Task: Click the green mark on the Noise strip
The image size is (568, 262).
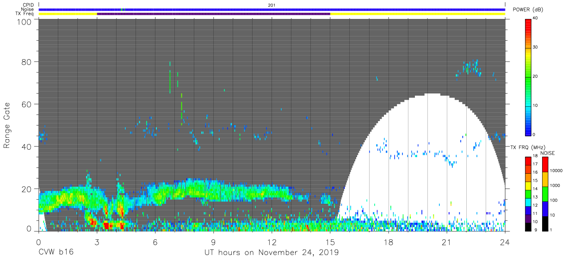Action: pos(122,9)
